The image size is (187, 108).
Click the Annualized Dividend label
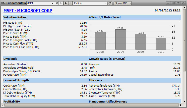15,64
